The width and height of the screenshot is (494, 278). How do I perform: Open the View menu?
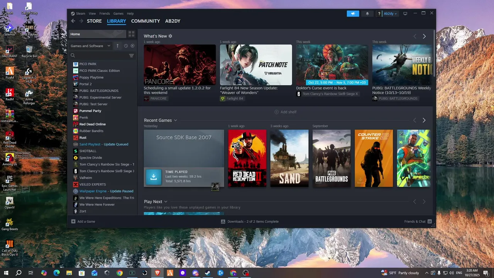(x=92, y=14)
